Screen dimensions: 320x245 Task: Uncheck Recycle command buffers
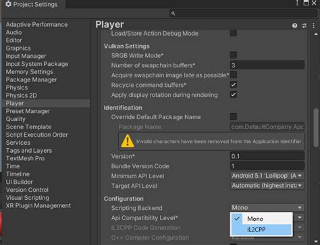click(234, 85)
